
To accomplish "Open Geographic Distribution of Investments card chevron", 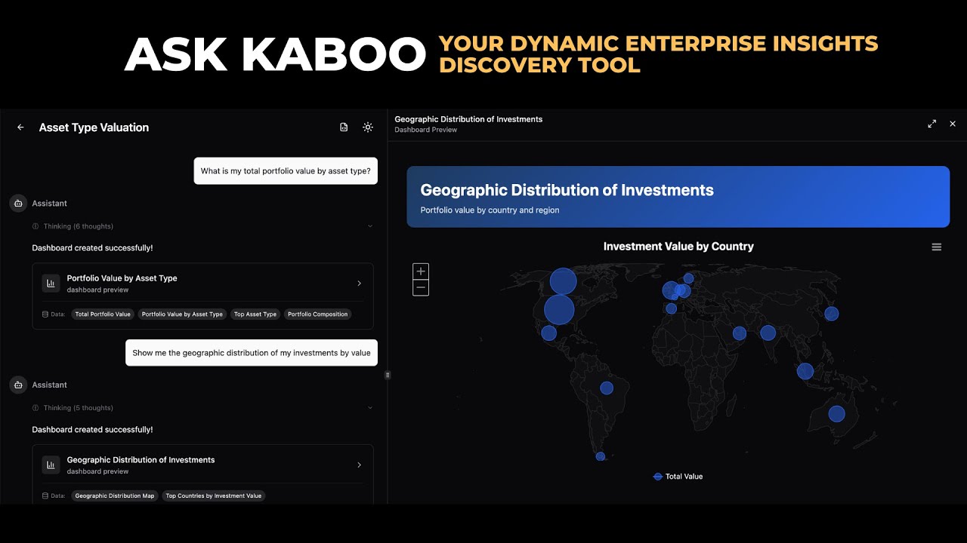I will (x=359, y=465).
